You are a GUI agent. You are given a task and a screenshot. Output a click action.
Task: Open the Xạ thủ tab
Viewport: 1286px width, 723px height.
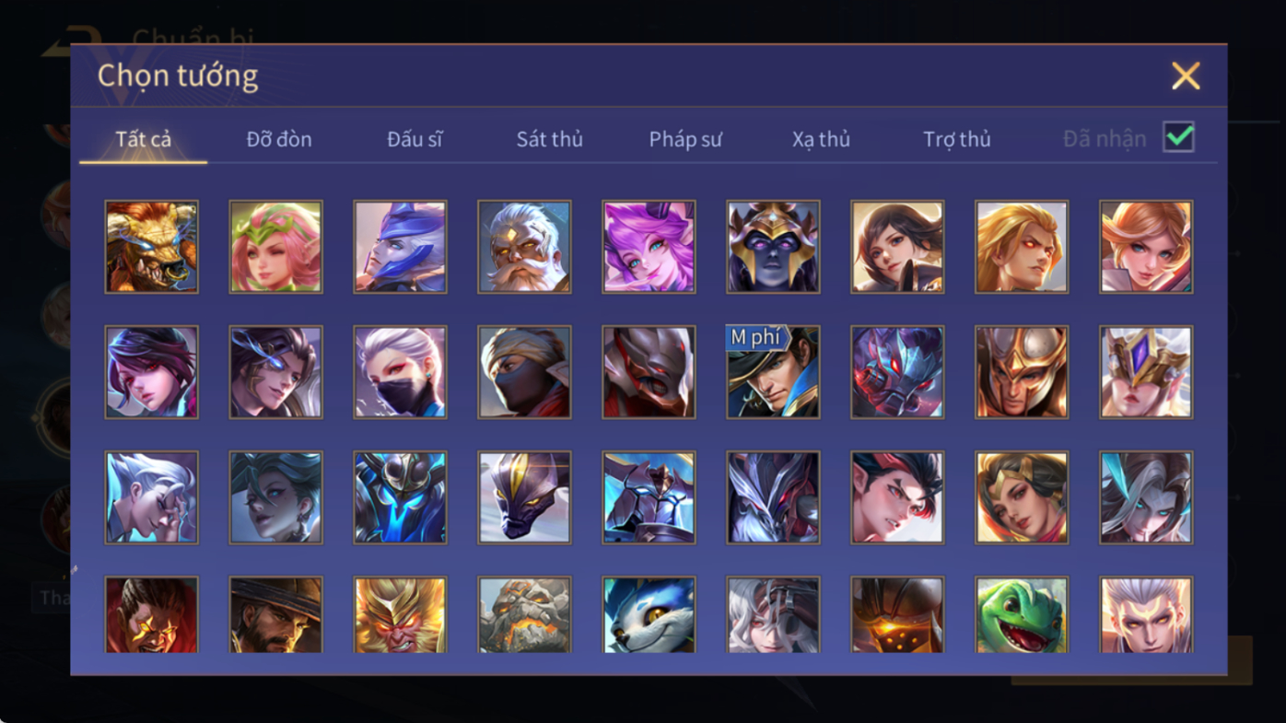821,139
